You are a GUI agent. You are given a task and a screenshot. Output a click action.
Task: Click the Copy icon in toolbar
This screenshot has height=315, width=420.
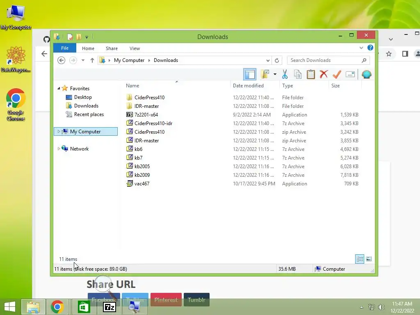tap(298, 75)
